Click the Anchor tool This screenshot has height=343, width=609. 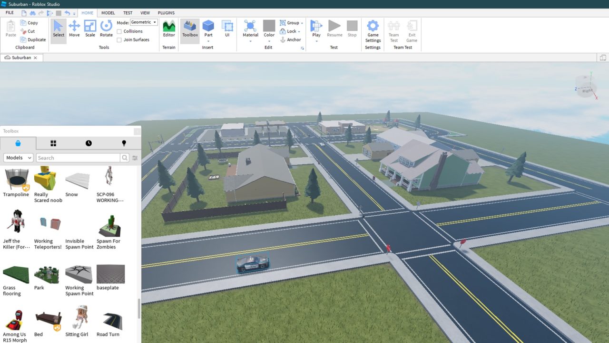290,40
